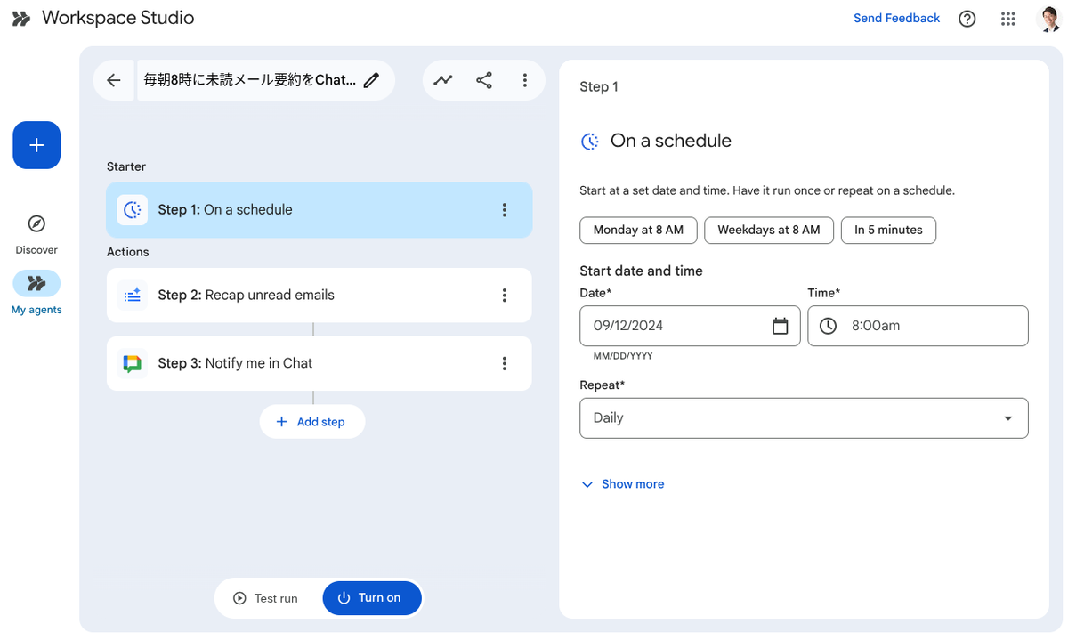Click the blue plus create button

tap(36, 145)
